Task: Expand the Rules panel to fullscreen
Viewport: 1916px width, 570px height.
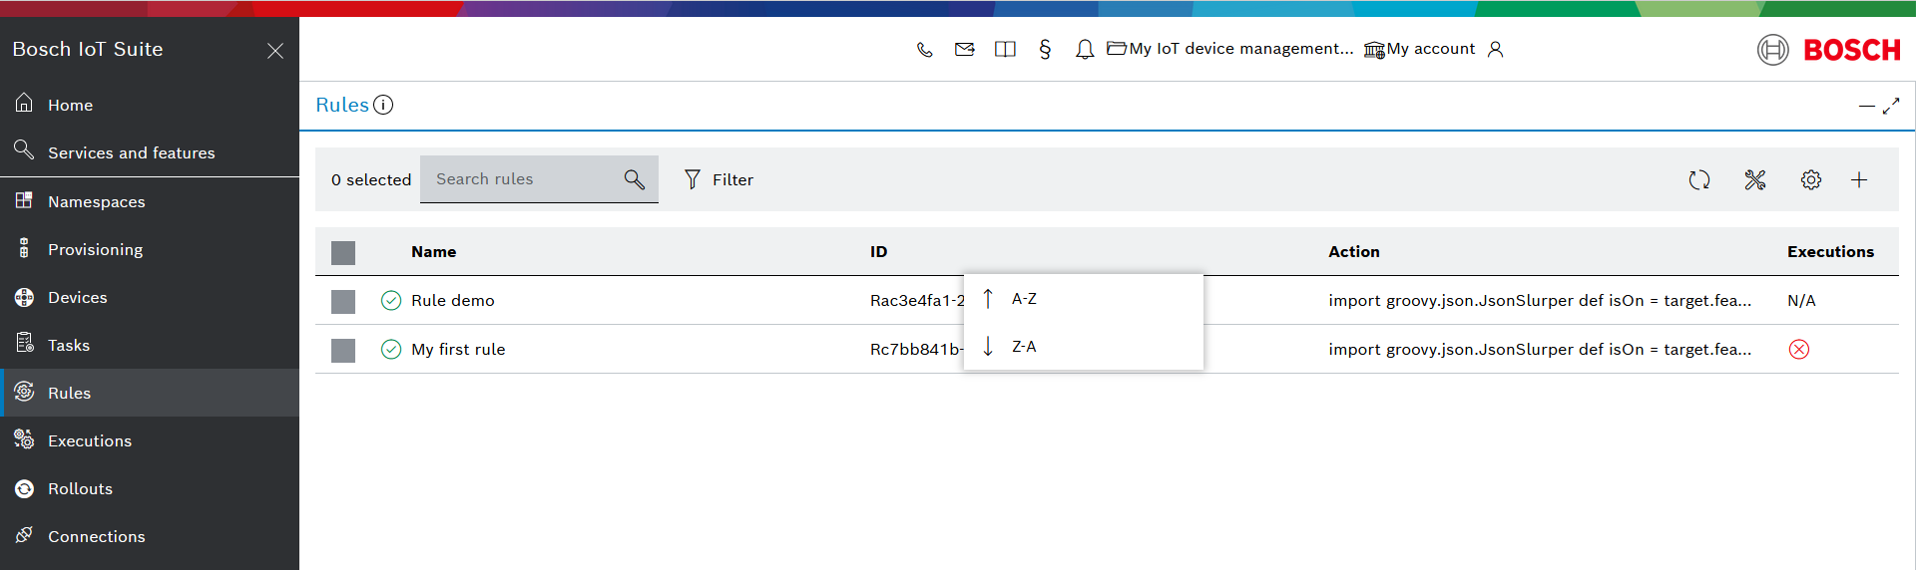Action: (1891, 106)
